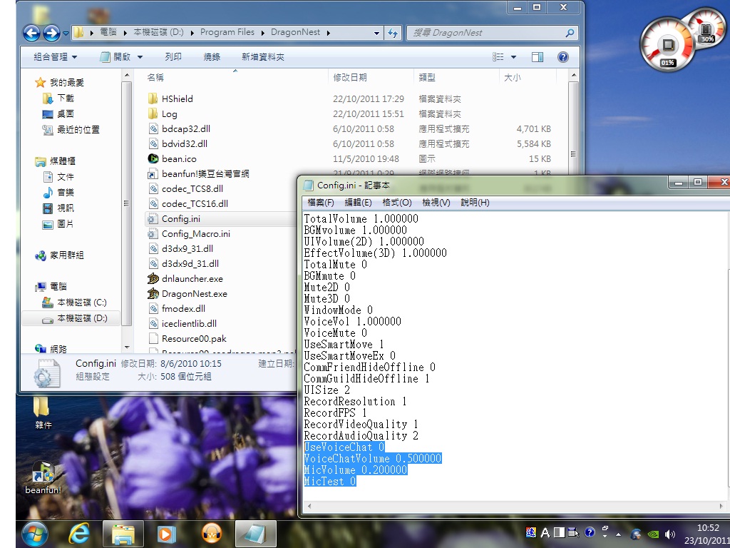Open Windows Media Player from the taskbar
730x548 pixels.
click(167, 534)
